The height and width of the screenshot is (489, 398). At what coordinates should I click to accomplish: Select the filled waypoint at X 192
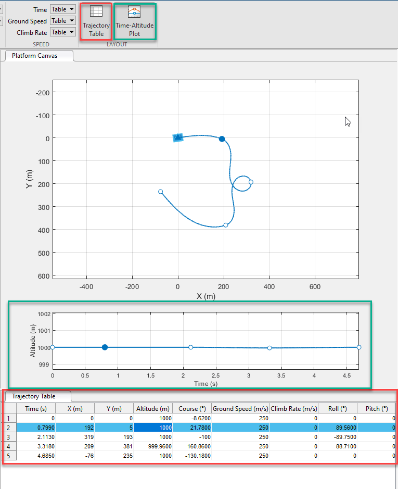pos(222,139)
